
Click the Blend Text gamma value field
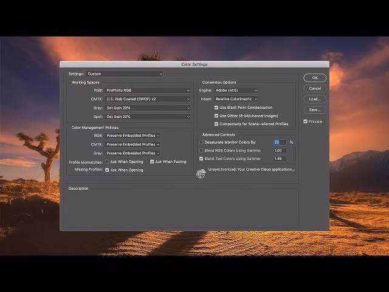point(280,159)
